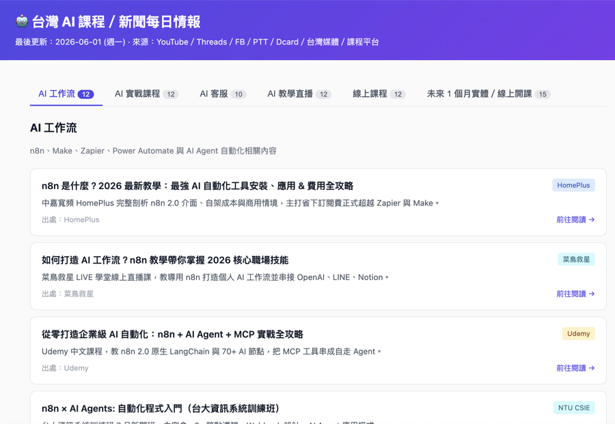Click the source line 出處：HomePlus
The image size is (615, 424).
click(70, 220)
